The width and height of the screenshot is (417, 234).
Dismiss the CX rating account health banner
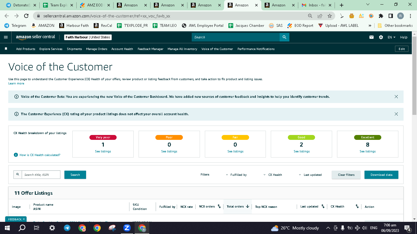pyautogui.click(x=396, y=114)
